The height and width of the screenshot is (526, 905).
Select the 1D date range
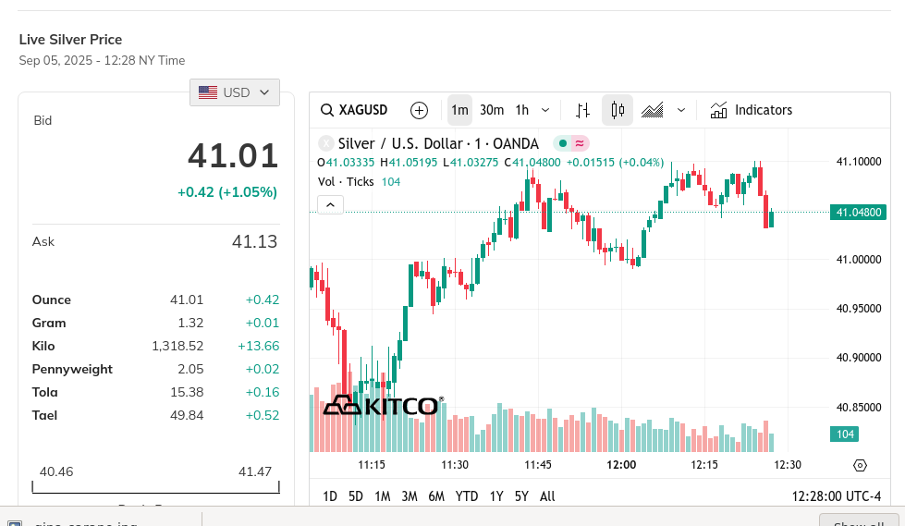pyautogui.click(x=330, y=496)
